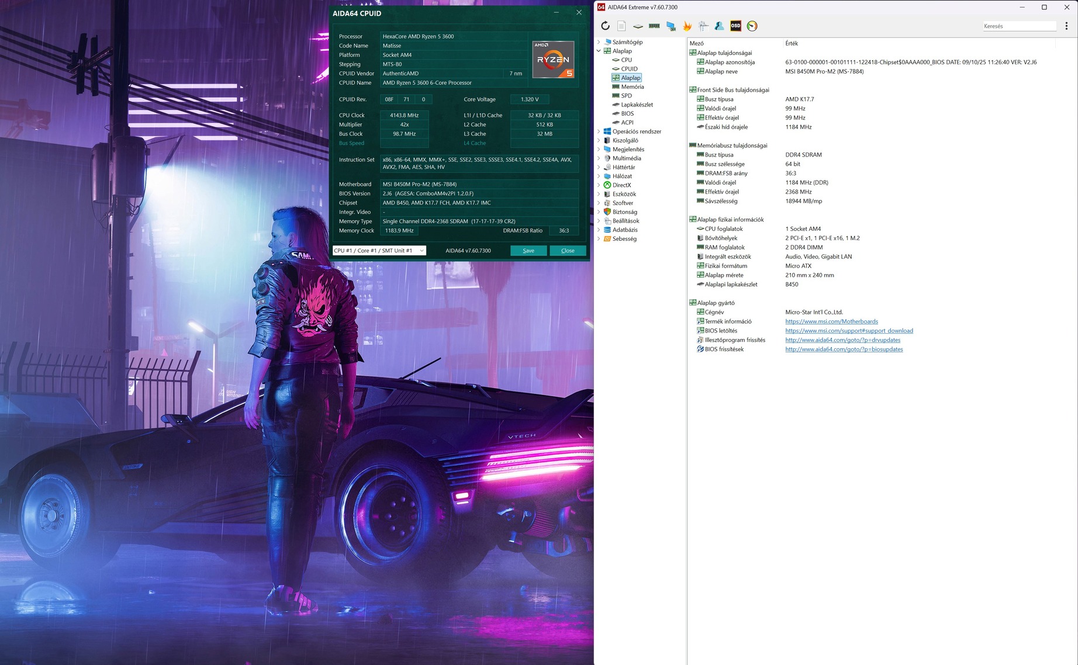
Task: Click the Beállítások config icon
Action: [607, 221]
